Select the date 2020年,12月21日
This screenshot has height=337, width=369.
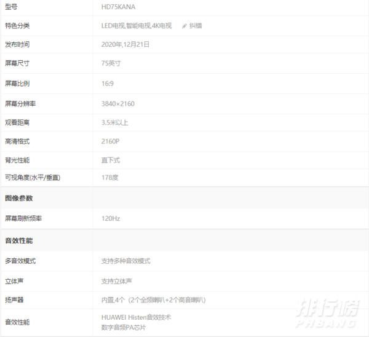click(125, 44)
